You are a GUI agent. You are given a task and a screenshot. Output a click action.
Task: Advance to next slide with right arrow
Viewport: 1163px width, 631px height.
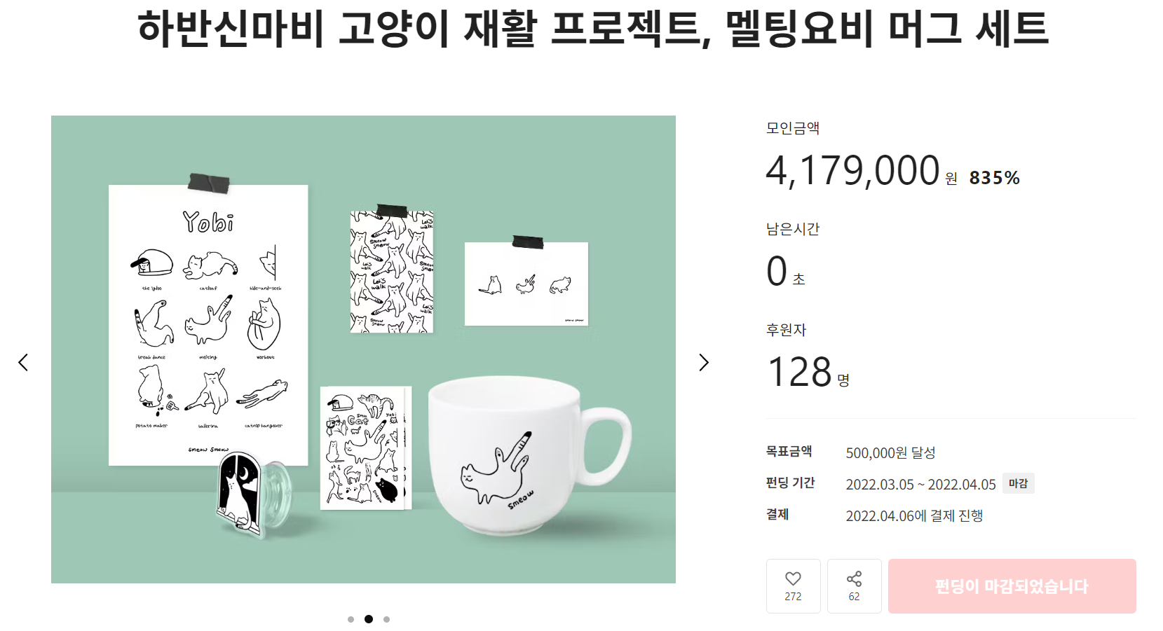point(704,362)
